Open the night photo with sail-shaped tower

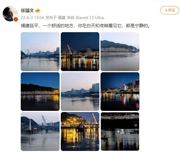(80, 132)
